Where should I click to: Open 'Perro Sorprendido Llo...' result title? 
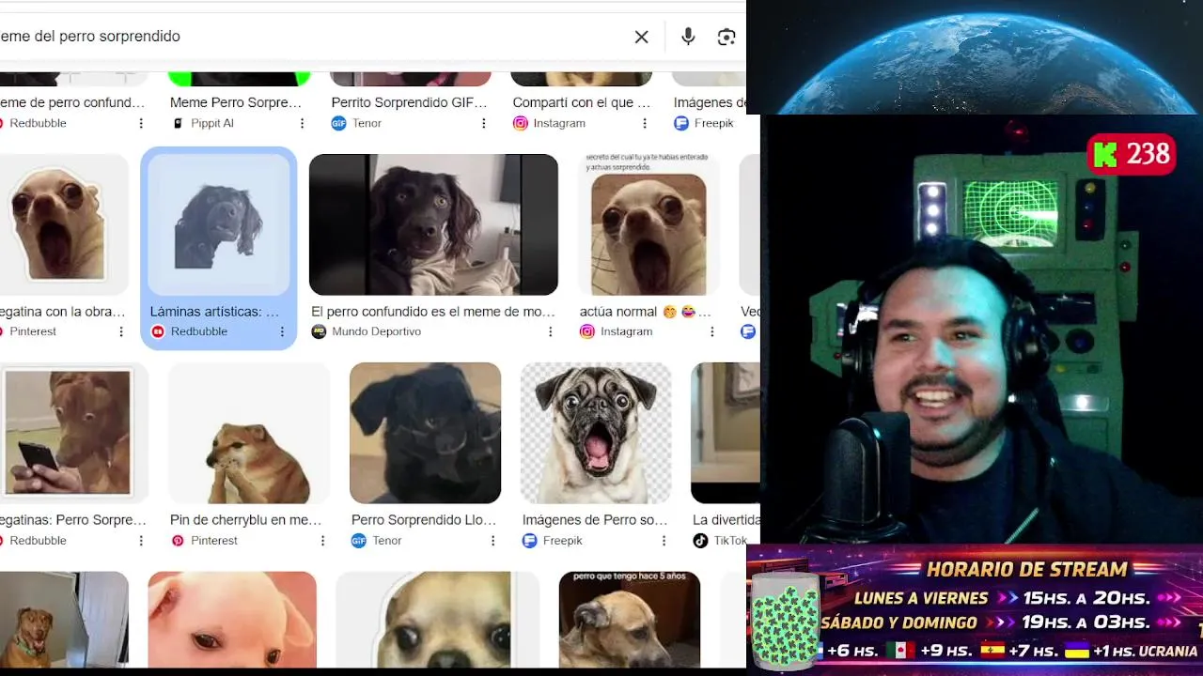tap(424, 519)
